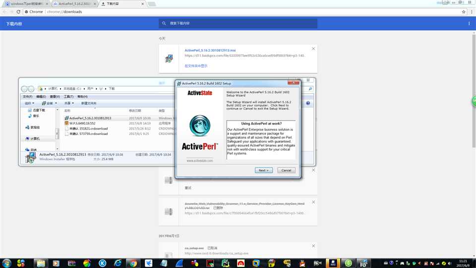Screen dimensions: 476x268
Task: Open PyCharm from the taskbar
Action: pos(225,263)
